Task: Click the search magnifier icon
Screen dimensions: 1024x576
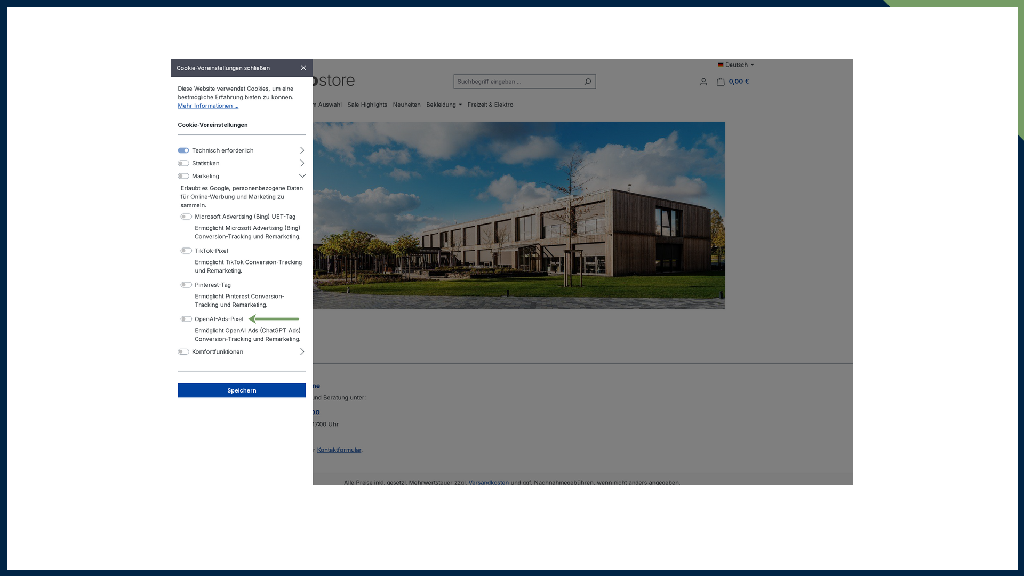Action: point(588,82)
